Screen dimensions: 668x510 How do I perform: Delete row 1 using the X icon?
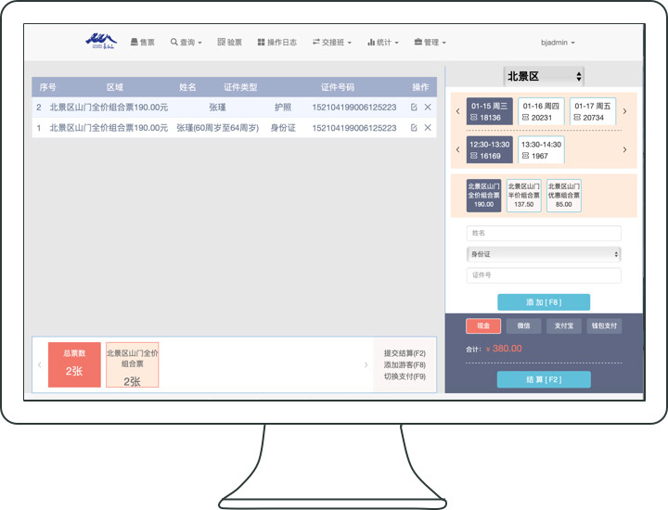click(428, 128)
